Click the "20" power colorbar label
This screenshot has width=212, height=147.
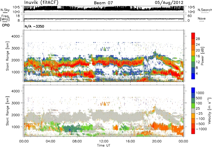click(x=198, y=50)
